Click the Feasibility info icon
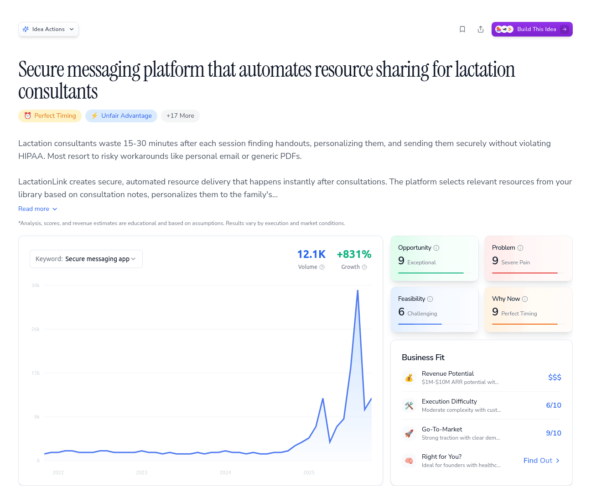This screenshot has height=504, width=591. click(430, 299)
